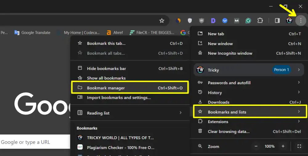
Task: Click the Downloads arrow icon
Action: pyautogui.click(x=200, y=102)
